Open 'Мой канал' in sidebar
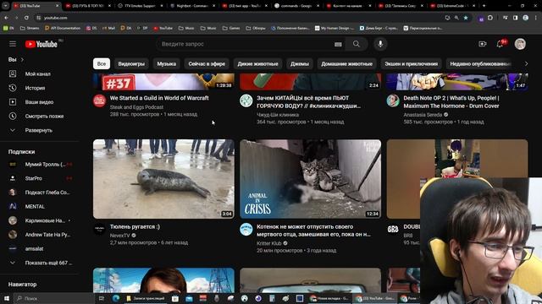The image size is (542, 304). pyautogui.click(x=39, y=73)
